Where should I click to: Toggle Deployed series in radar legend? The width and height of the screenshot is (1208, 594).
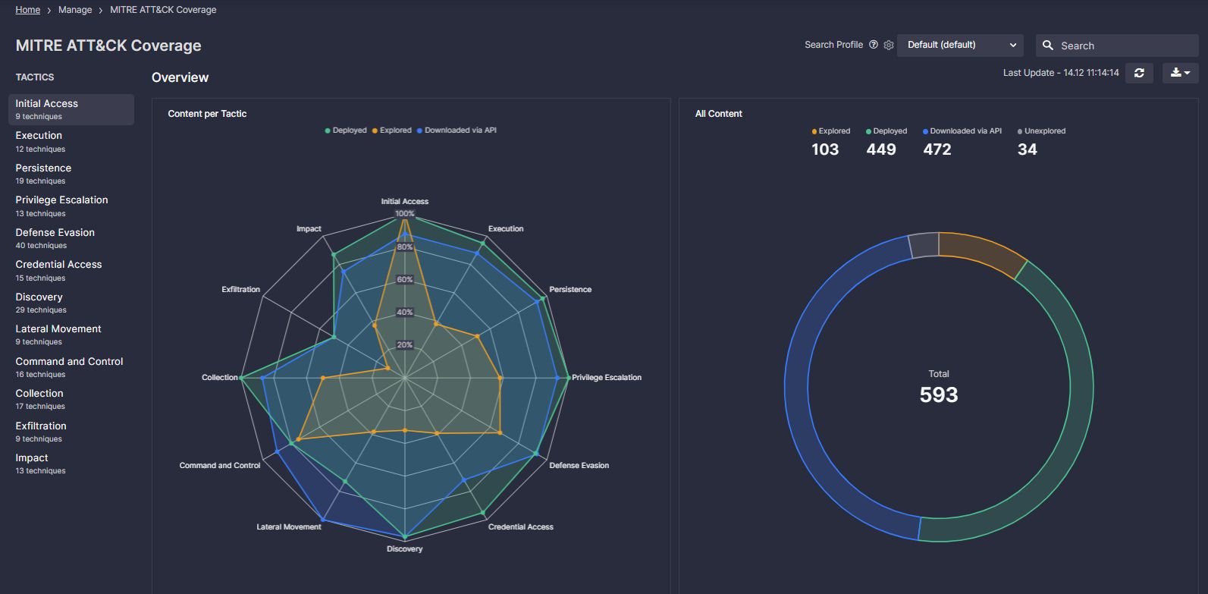[346, 130]
